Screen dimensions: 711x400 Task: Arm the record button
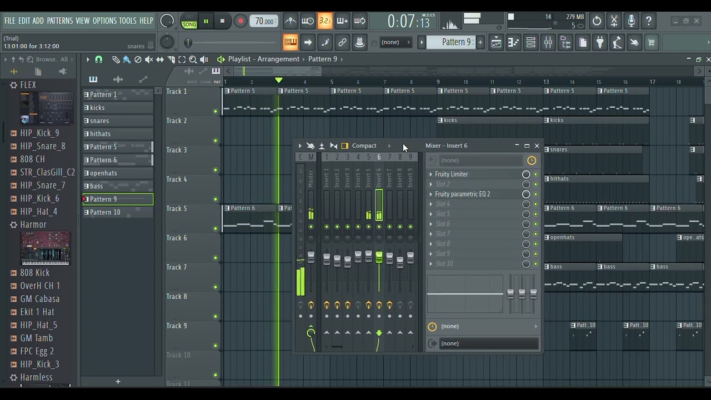pyautogui.click(x=241, y=22)
